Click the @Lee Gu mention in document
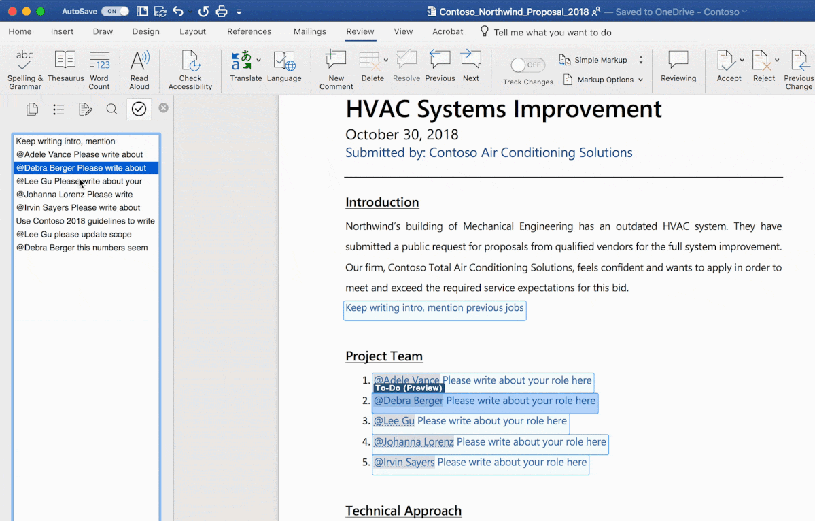This screenshot has height=521, width=815. 394,420
